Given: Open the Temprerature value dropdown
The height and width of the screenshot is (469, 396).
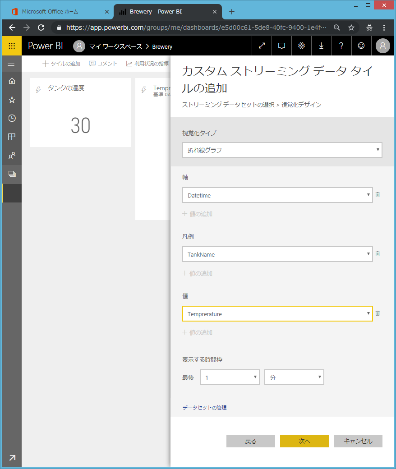Looking at the screenshot, I should 277,314.
